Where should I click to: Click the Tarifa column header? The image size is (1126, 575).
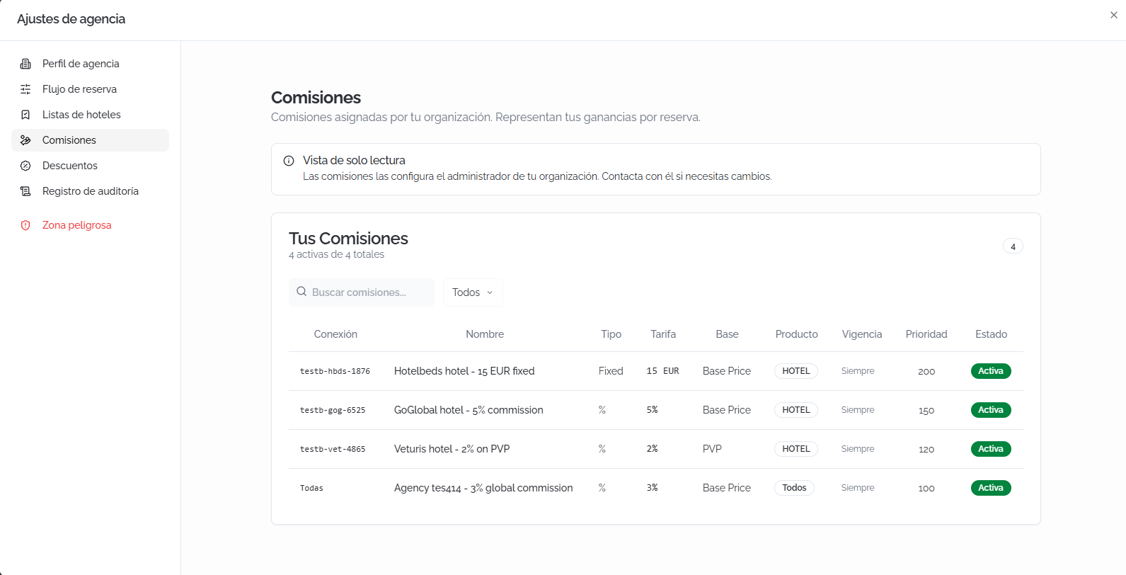pos(663,334)
